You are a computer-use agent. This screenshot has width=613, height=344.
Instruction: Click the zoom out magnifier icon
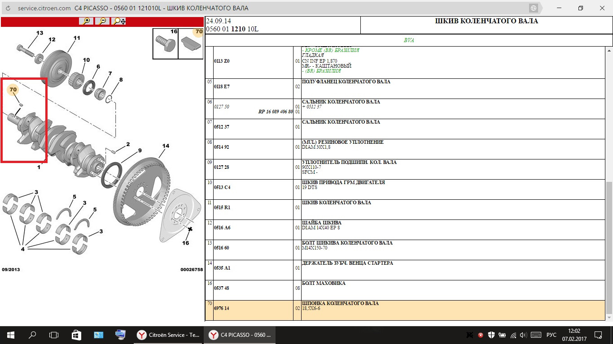click(x=102, y=21)
